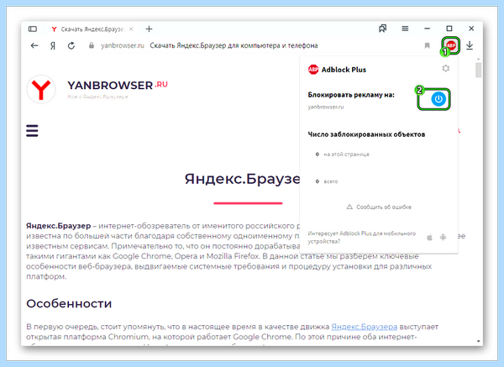This screenshot has height=367, width=504.
Task: Click the padlock site security icon
Action: coord(92,45)
